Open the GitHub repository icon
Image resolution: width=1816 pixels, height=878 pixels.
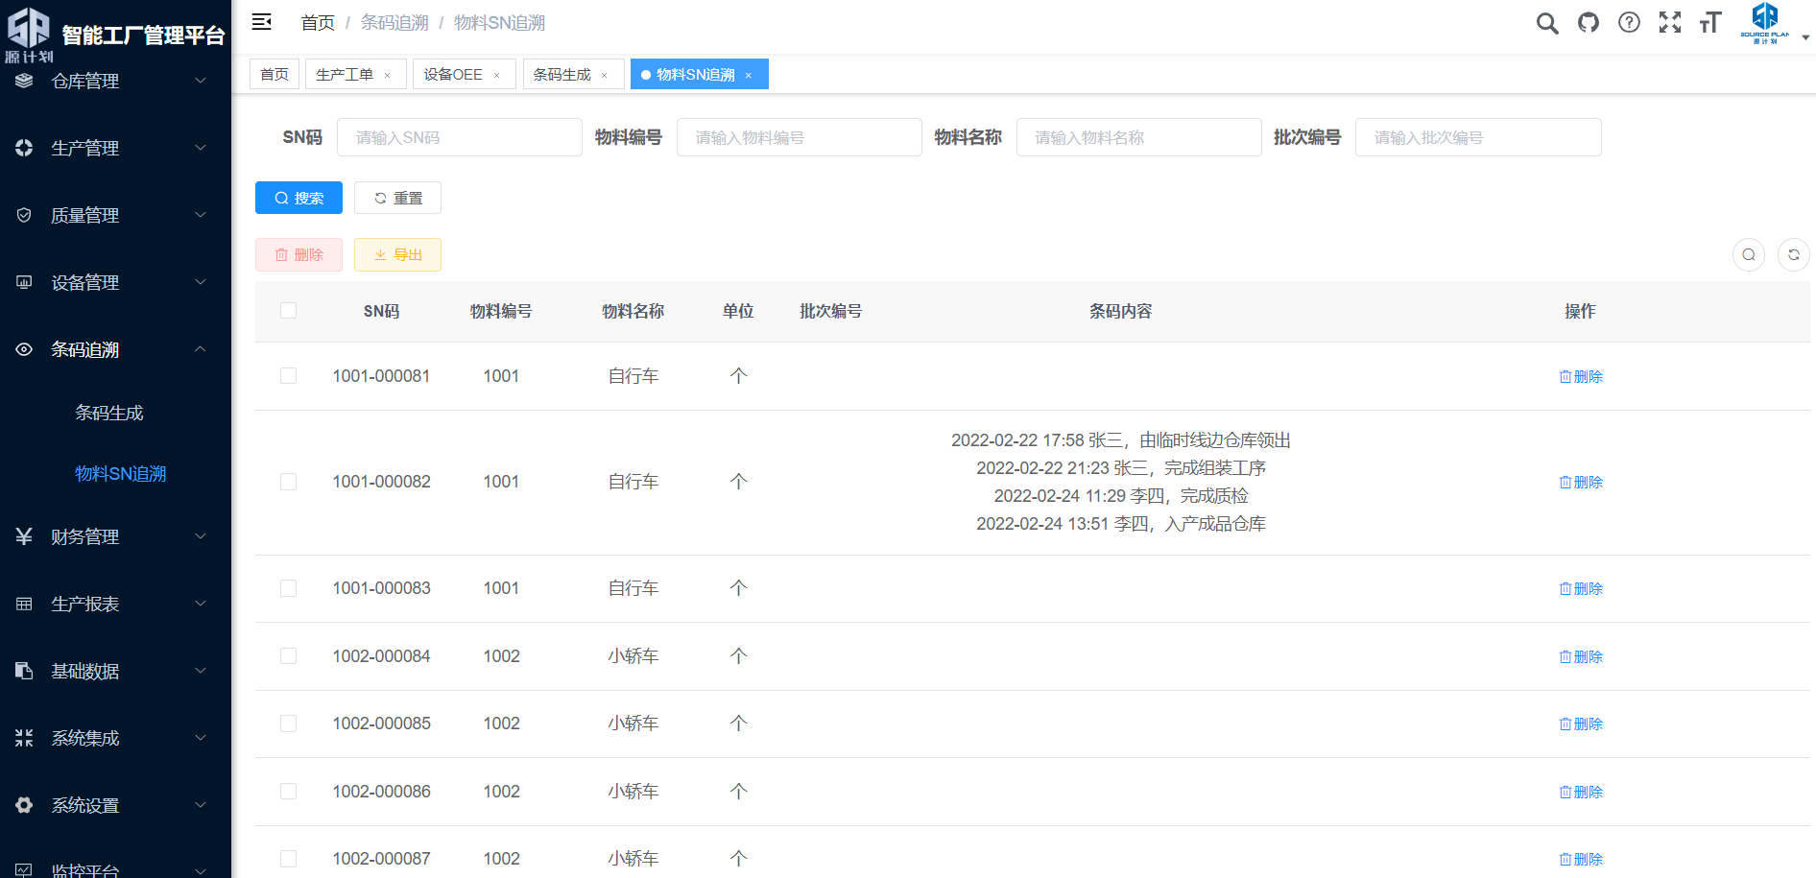point(1588,23)
